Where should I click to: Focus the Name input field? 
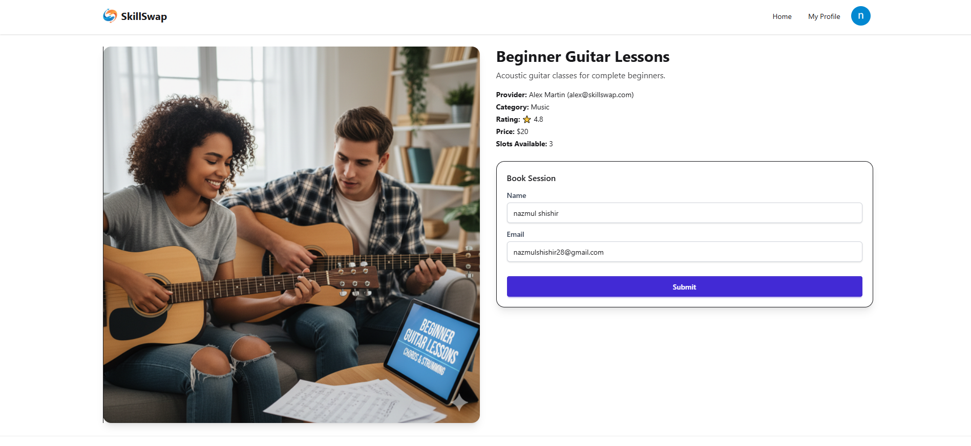[x=684, y=213]
